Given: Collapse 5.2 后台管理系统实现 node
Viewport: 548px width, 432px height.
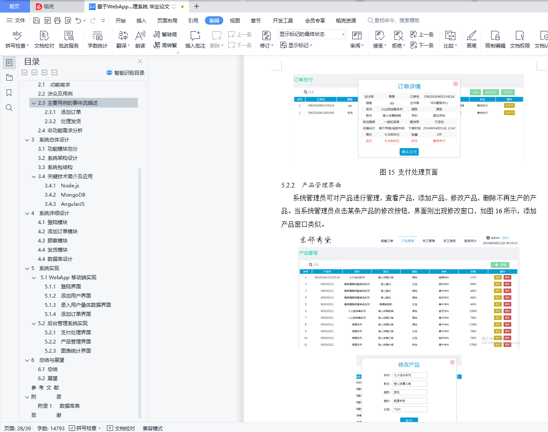Looking at the screenshot, I should (x=34, y=323).
